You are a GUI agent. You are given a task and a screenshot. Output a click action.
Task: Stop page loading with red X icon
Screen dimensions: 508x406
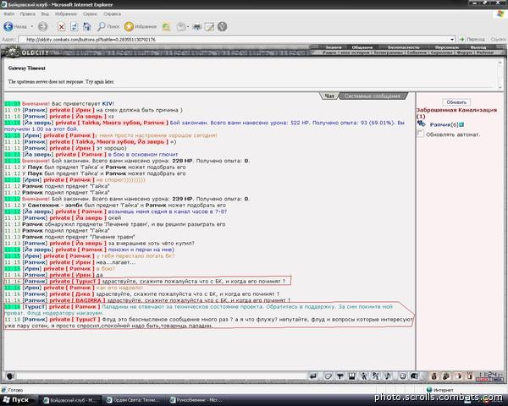(61, 27)
